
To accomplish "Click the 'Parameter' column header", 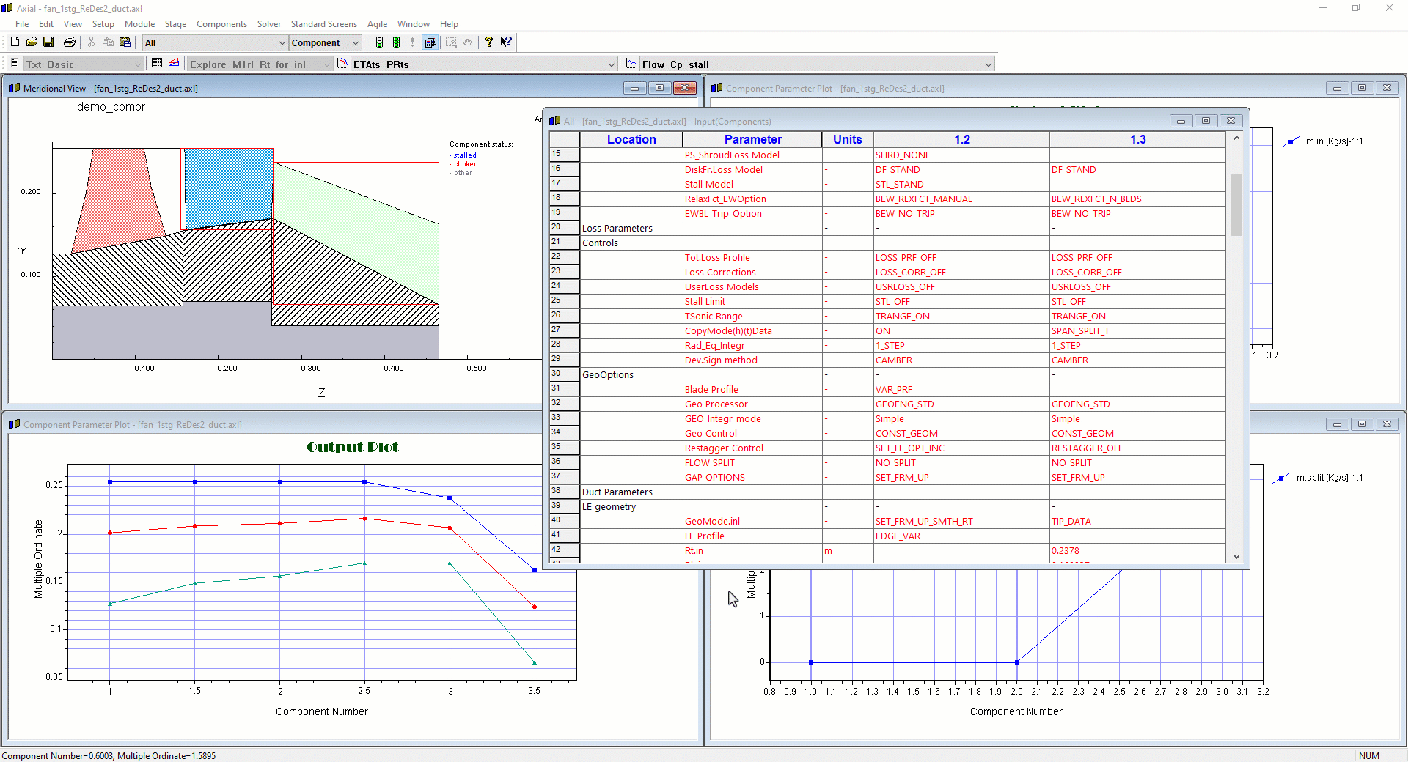I will [752, 139].
